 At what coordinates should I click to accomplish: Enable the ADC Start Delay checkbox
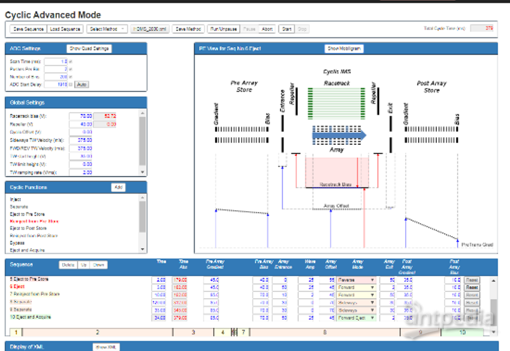pyautogui.click(x=70, y=84)
